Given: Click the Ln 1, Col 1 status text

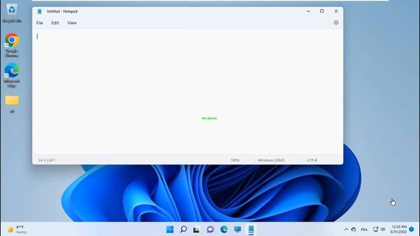Looking at the screenshot, I should coord(47,160).
